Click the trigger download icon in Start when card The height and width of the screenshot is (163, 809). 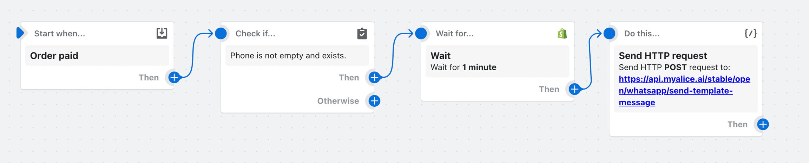tap(162, 33)
